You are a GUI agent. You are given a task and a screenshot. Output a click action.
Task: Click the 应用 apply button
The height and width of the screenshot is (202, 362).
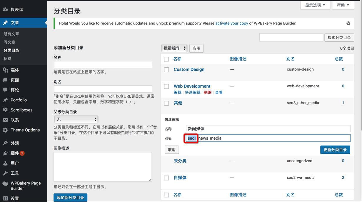tap(196, 48)
